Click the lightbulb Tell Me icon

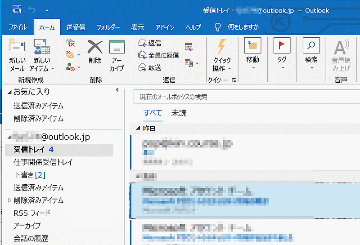coord(217,27)
